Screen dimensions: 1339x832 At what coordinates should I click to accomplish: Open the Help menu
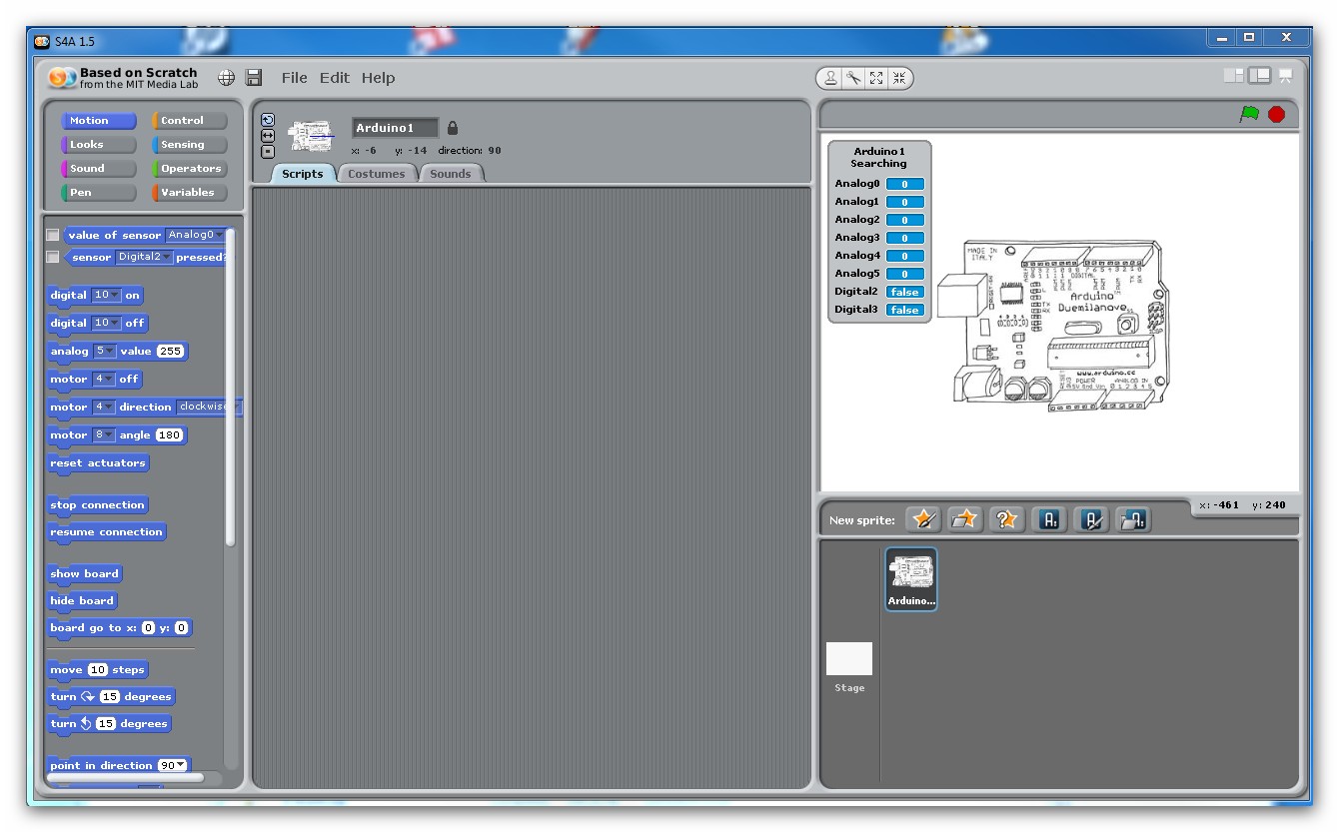(x=379, y=78)
